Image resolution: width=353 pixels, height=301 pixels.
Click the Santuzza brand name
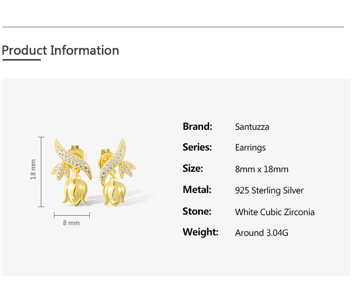tap(252, 127)
